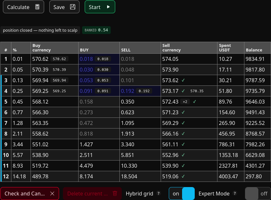The height and width of the screenshot is (200, 271).
Task: Save the grid settings
Action: (x=64, y=7)
